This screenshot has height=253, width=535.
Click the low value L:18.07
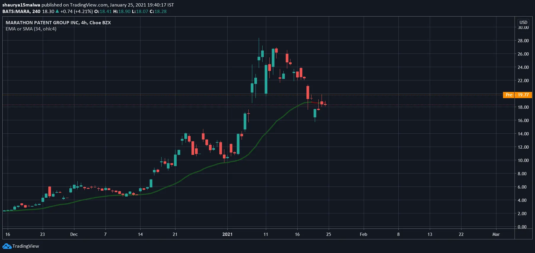point(140,12)
